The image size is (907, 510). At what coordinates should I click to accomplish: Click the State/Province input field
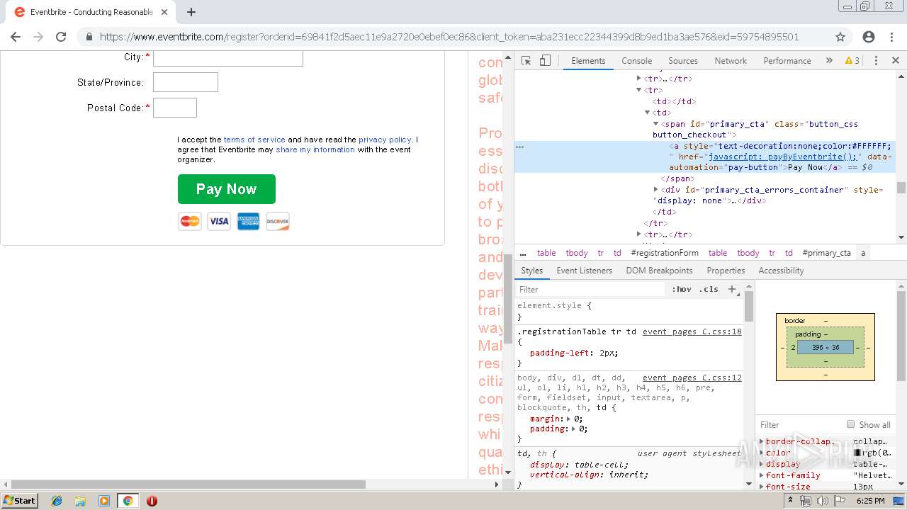point(186,82)
